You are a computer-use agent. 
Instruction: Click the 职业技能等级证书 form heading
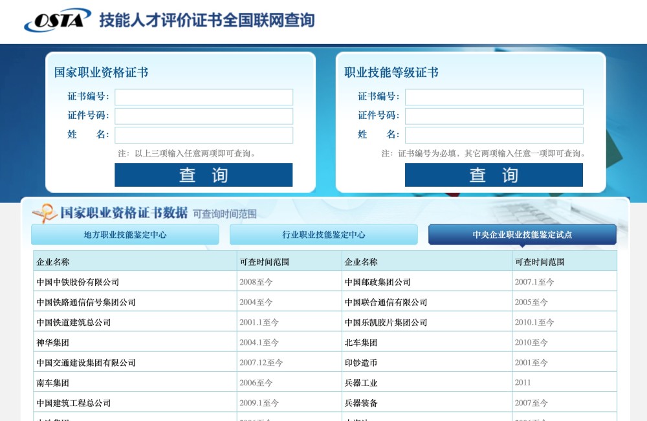pyautogui.click(x=391, y=72)
